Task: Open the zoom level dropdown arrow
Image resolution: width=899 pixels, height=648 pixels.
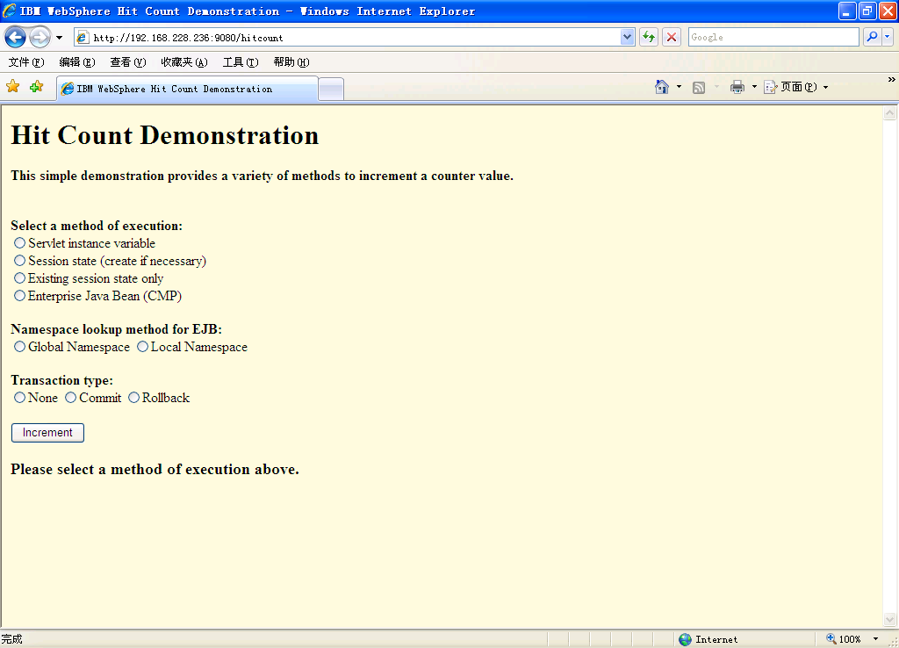Action: (875, 639)
